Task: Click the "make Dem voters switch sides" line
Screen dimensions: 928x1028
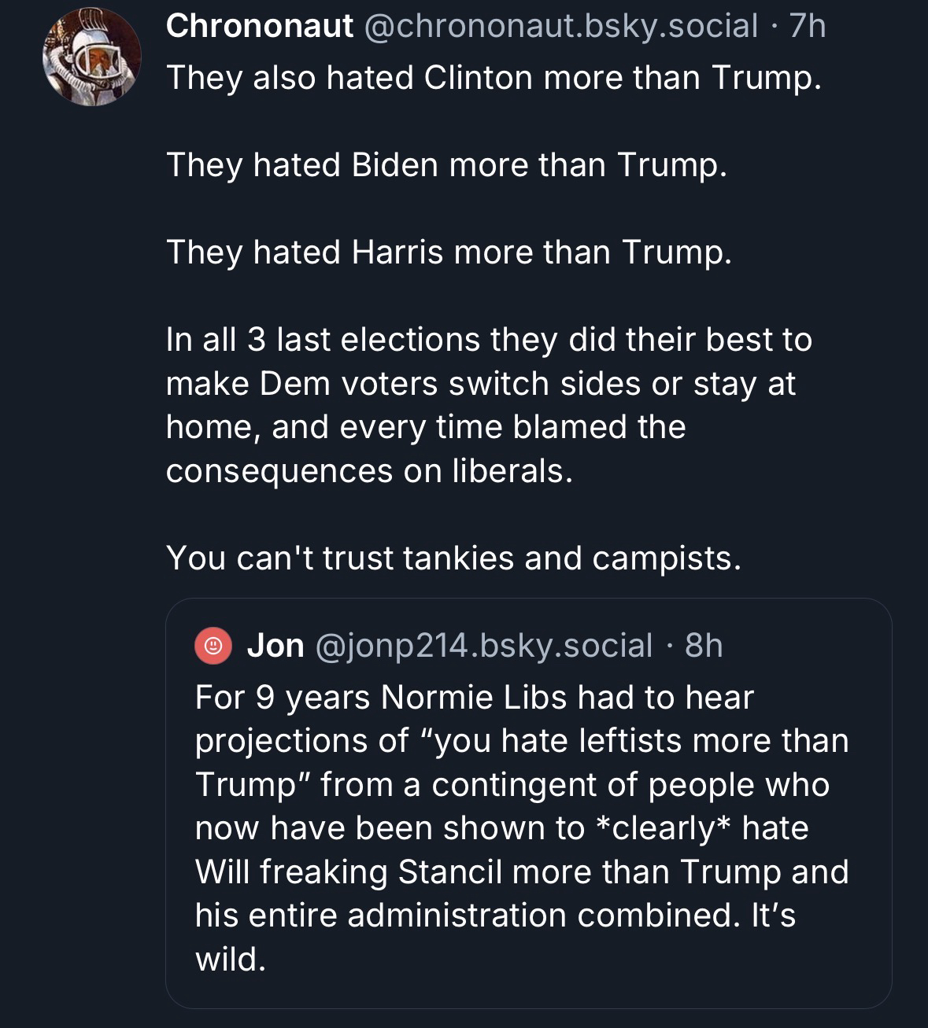Action: point(480,384)
